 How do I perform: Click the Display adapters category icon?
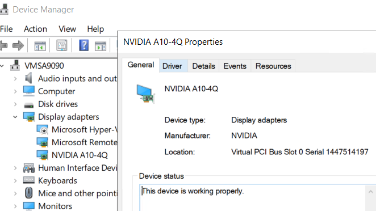click(29, 117)
